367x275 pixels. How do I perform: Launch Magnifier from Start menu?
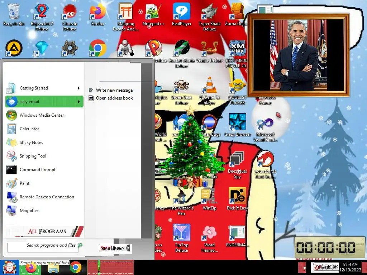click(44, 211)
